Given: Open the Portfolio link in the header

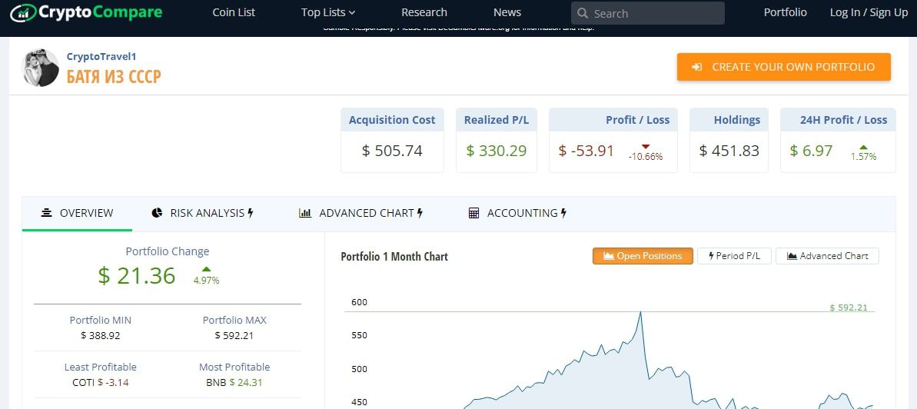Looking at the screenshot, I should point(785,12).
